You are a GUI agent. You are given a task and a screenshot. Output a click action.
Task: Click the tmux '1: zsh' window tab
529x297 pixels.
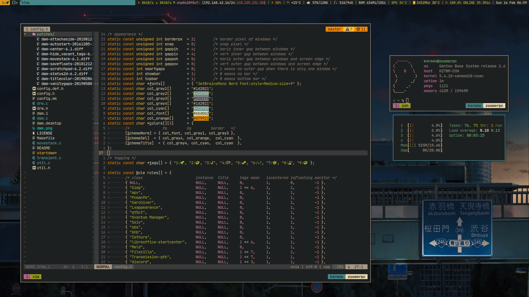click(x=402, y=106)
